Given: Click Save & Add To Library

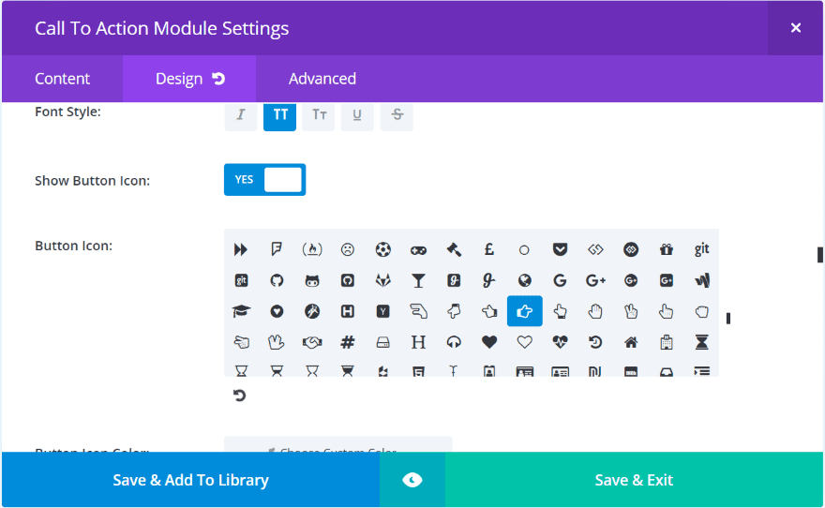Looking at the screenshot, I should [x=190, y=480].
